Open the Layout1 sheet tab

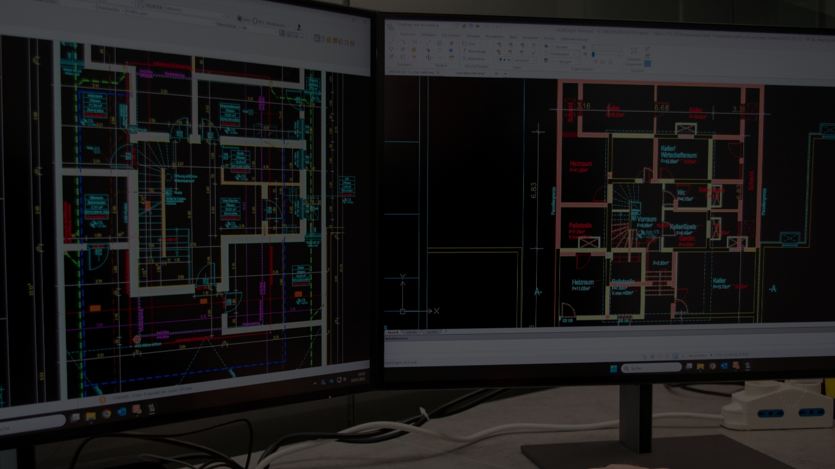click(411, 331)
